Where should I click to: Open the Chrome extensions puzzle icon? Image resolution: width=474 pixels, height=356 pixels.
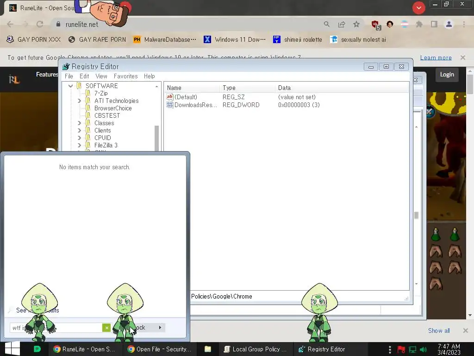[x=419, y=24]
